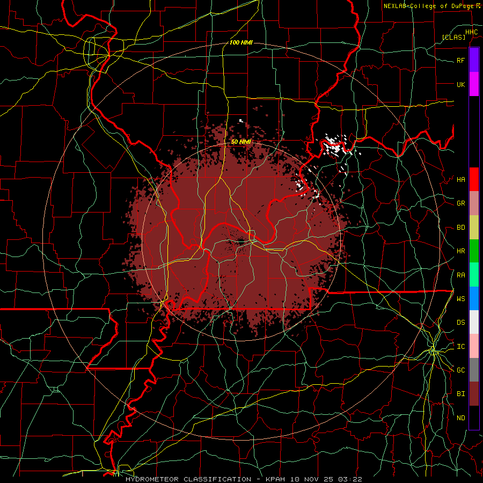
Task: Click the BI brown legend swatch
Action: (474, 394)
